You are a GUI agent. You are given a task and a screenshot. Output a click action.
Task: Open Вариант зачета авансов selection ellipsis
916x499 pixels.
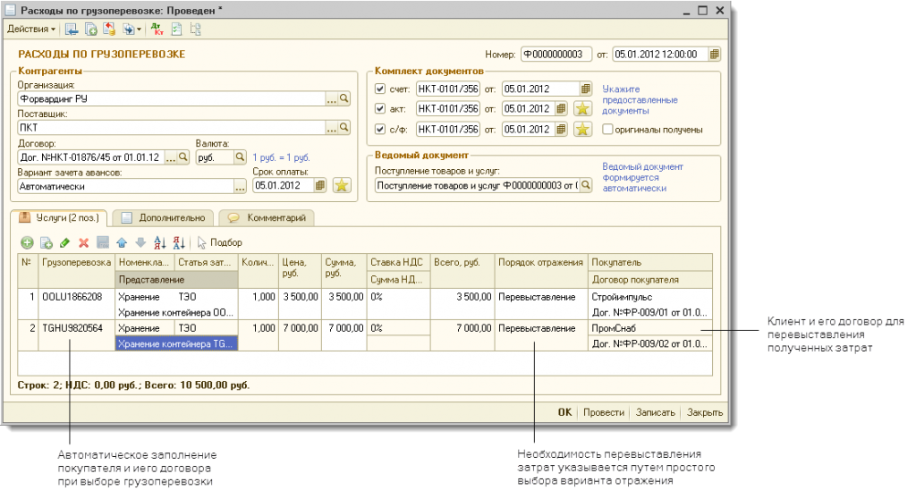[240, 186]
